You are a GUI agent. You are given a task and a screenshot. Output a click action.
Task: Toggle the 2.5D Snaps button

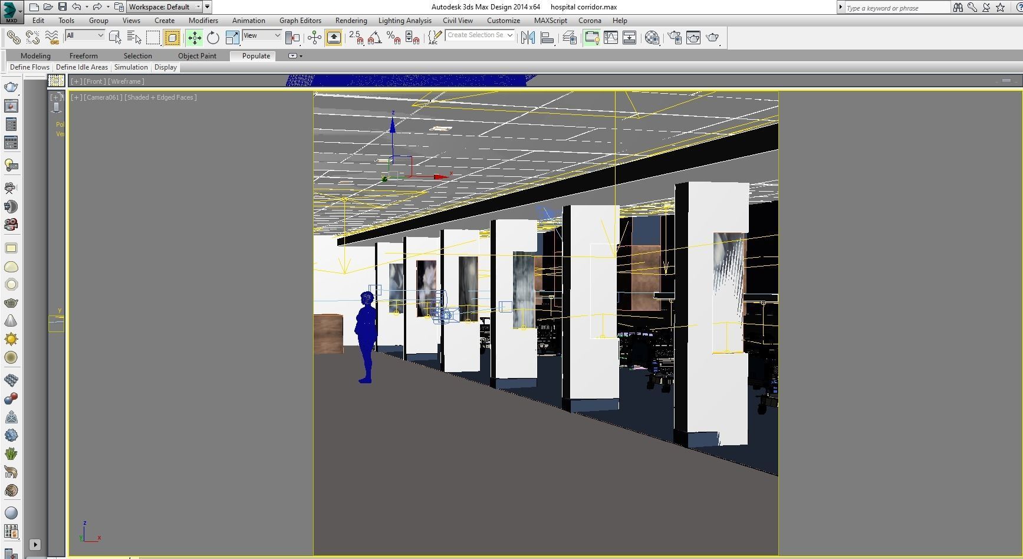(x=356, y=38)
